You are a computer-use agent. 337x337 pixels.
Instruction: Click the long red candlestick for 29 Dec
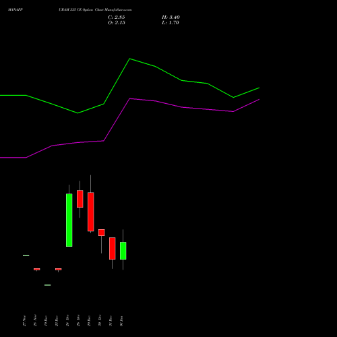91,212
